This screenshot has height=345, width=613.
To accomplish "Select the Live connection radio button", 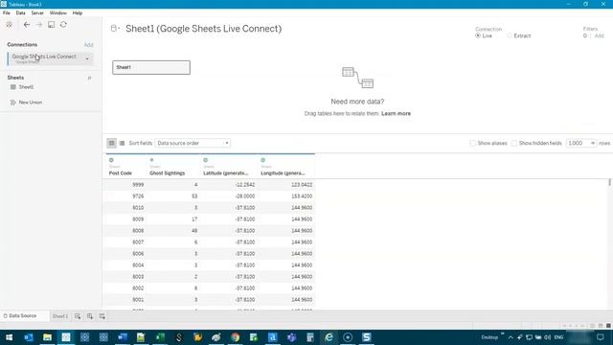I will [478, 35].
